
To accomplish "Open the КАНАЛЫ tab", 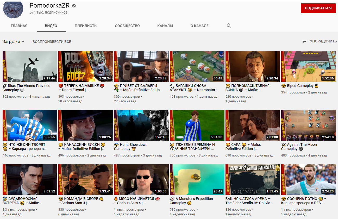I will pos(165,26).
